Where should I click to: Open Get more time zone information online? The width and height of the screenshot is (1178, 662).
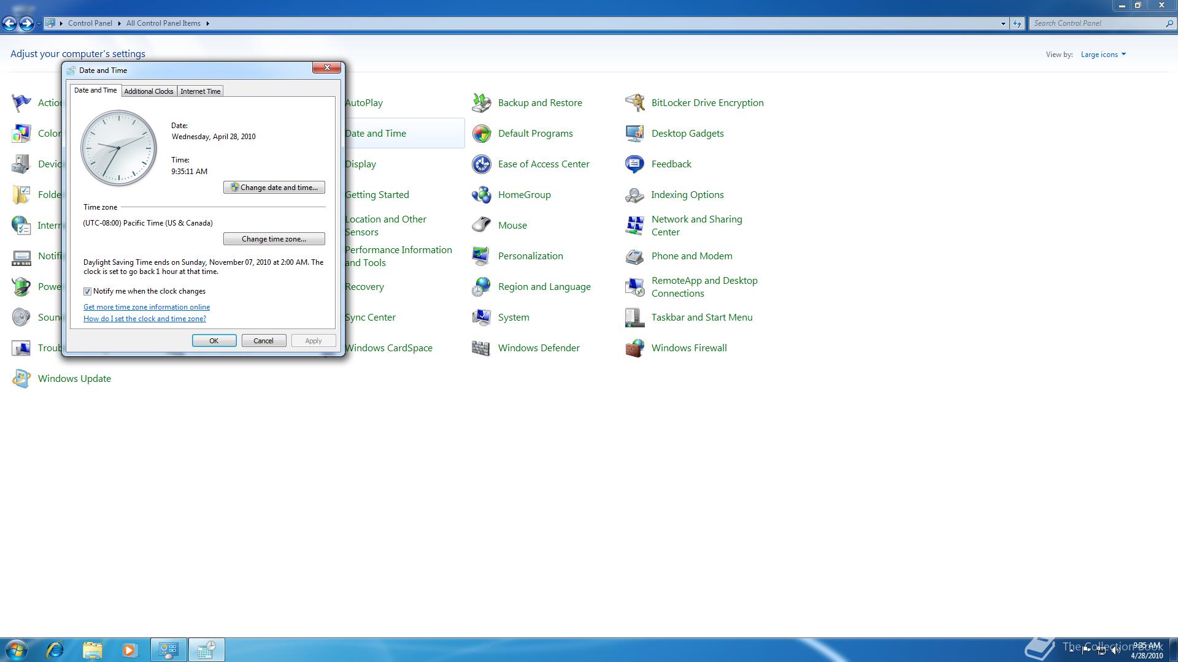[x=147, y=307]
